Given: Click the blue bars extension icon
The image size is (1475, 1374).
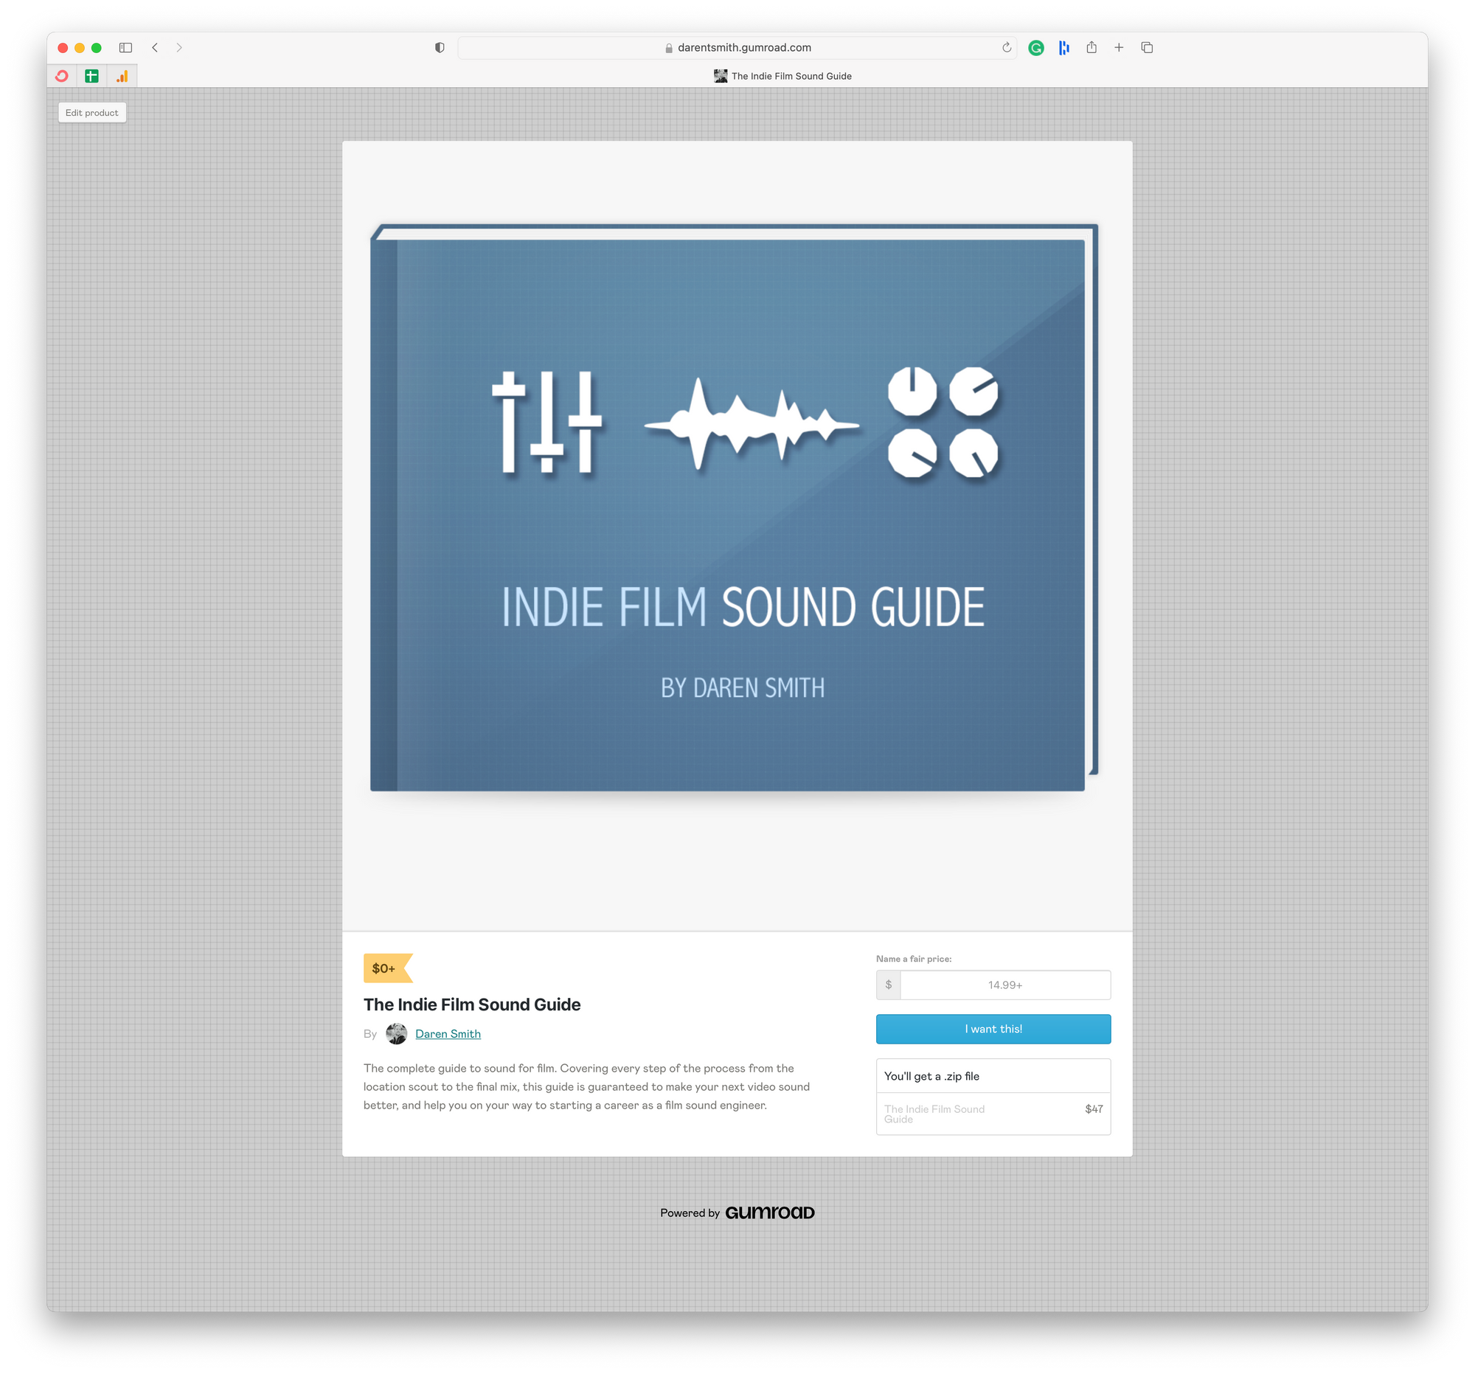Looking at the screenshot, I should click(1063, 47).
